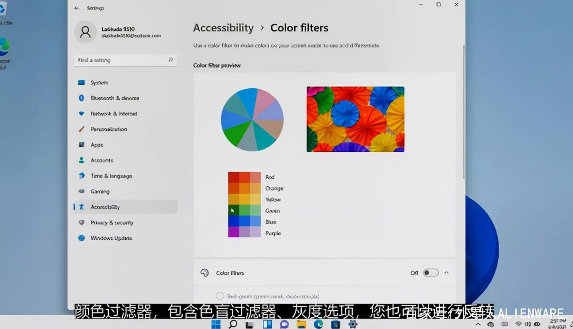Open Privacy & security settings

point(125,222)
